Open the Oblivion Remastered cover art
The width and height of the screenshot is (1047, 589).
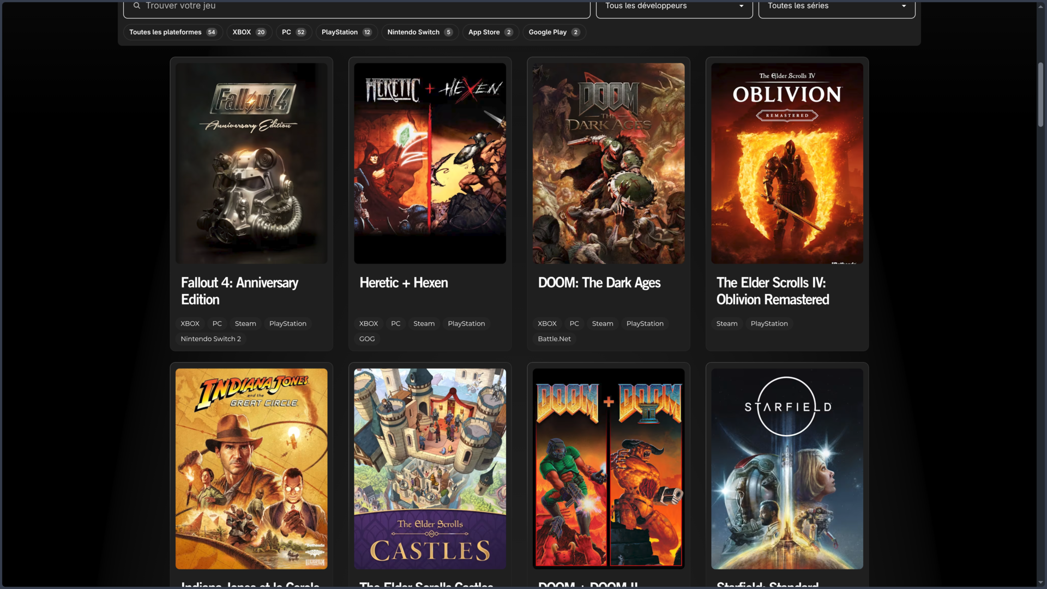pos(787,163)
